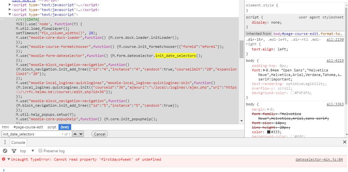Screen dimensions: 348x172
Task: Click the user agent stylesheet label
Action: [x=321, y=17]
